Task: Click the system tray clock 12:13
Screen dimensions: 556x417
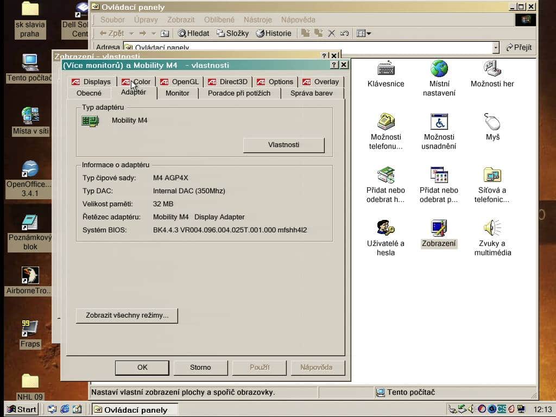Action: [x=542, y=409]
